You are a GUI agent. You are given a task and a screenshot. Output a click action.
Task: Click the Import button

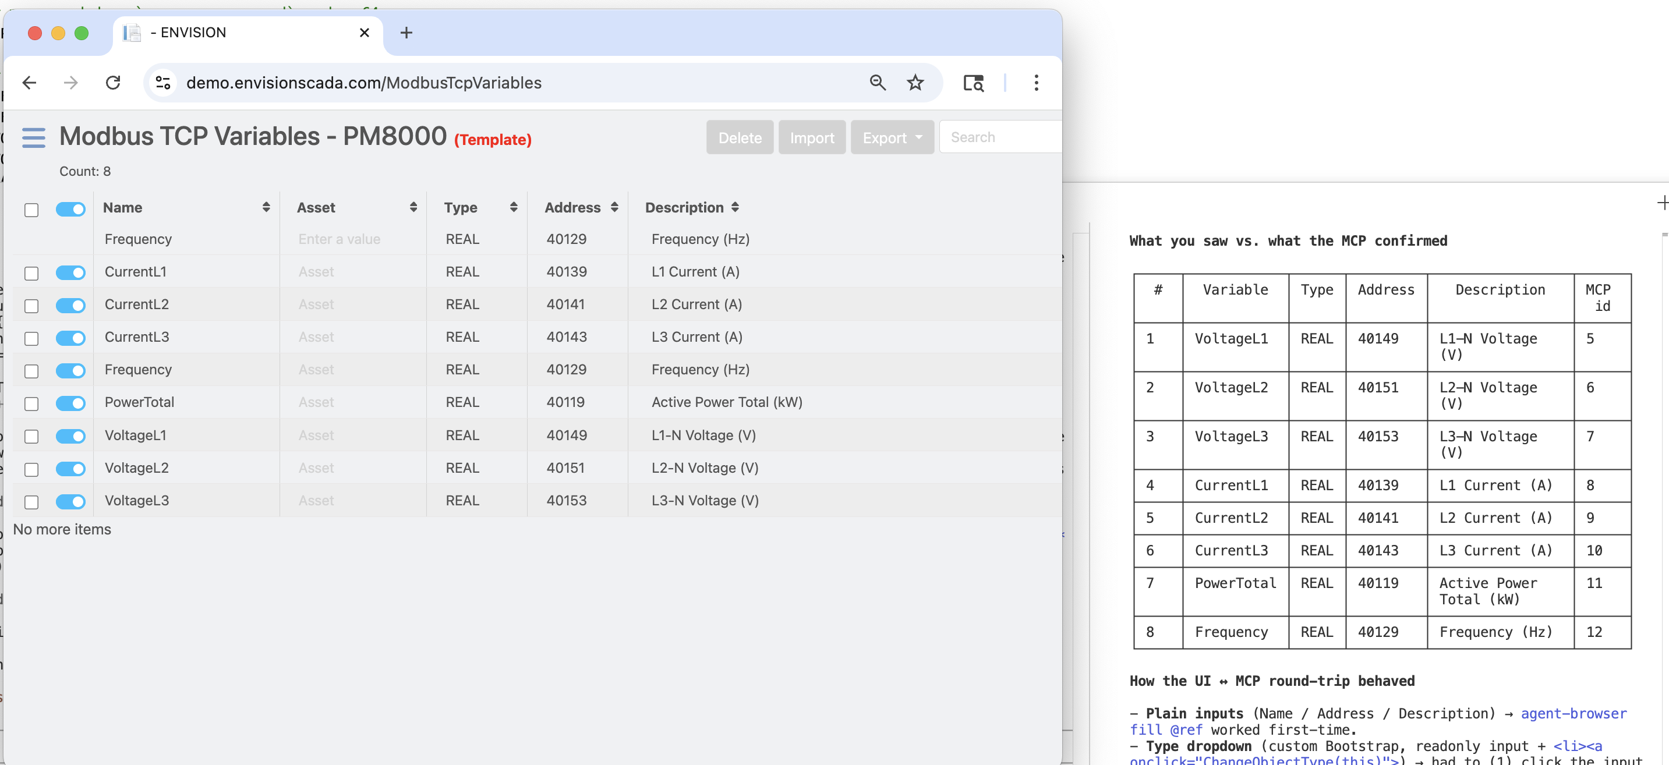[812, 137]
